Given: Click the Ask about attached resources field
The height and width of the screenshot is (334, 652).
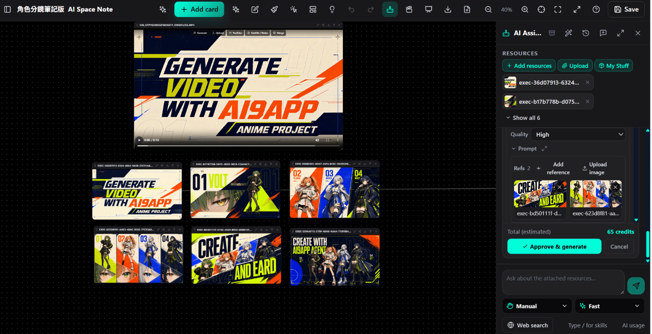Looking at the screenshot, I should click(x=563, y=282).
